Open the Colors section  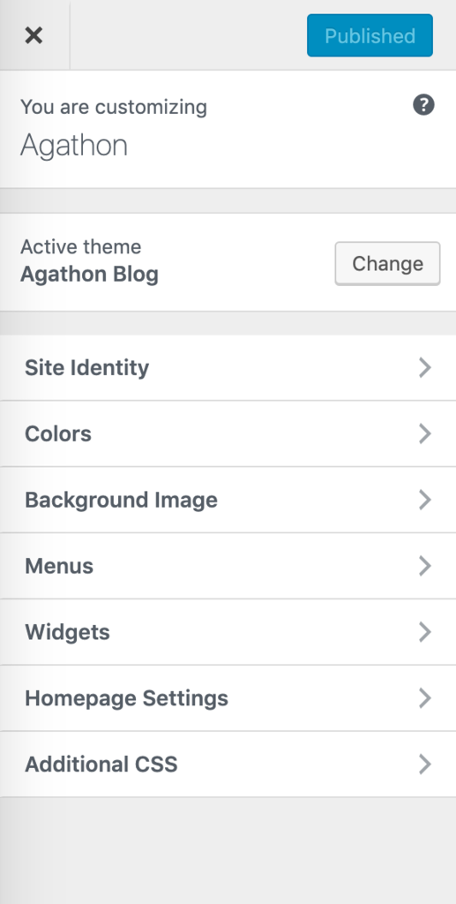coord(228,433)
